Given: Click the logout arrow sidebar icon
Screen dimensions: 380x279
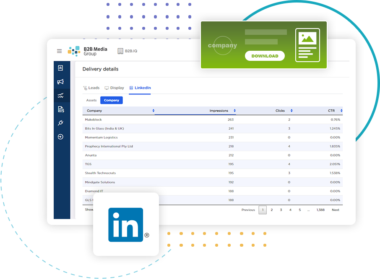Looking at the screenshot, I should point(60,137).
